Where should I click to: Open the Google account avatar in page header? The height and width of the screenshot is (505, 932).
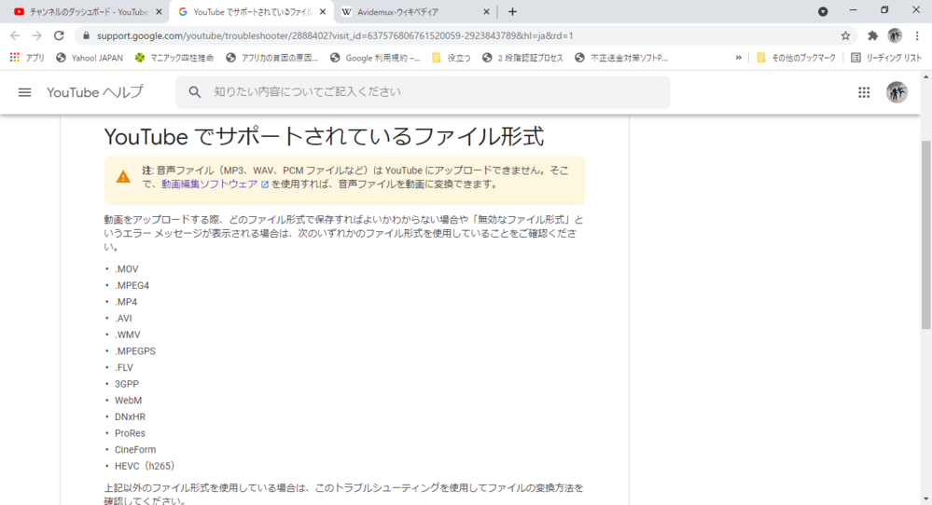(x=897, y=92)
